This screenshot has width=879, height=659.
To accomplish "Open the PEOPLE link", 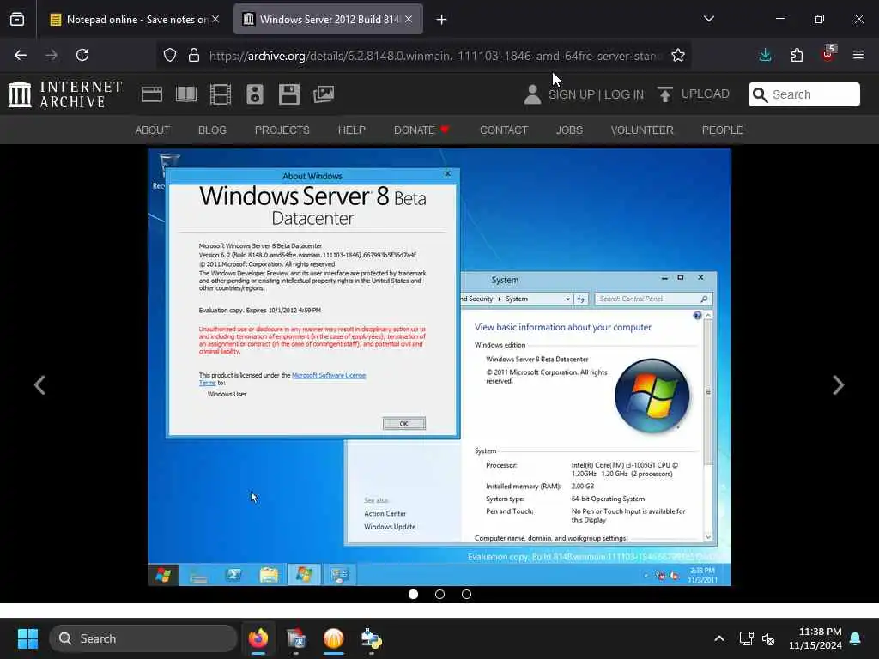I will 723,130.
